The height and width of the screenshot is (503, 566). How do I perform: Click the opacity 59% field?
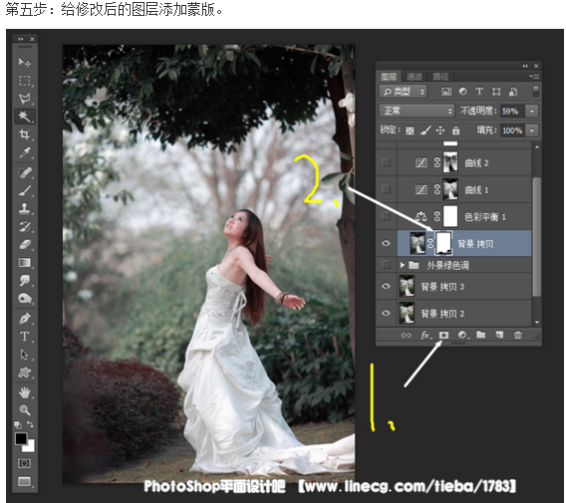pos(511,112)
